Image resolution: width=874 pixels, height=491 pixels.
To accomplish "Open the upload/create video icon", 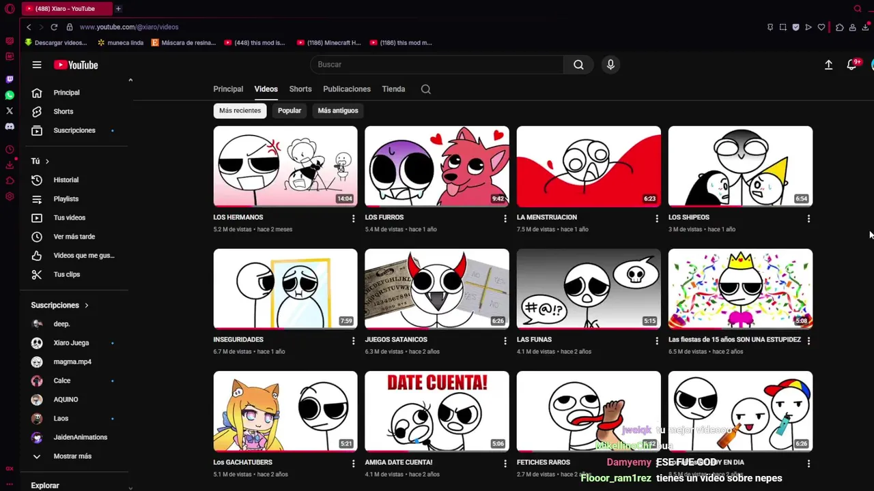I will tap(828, 65).
